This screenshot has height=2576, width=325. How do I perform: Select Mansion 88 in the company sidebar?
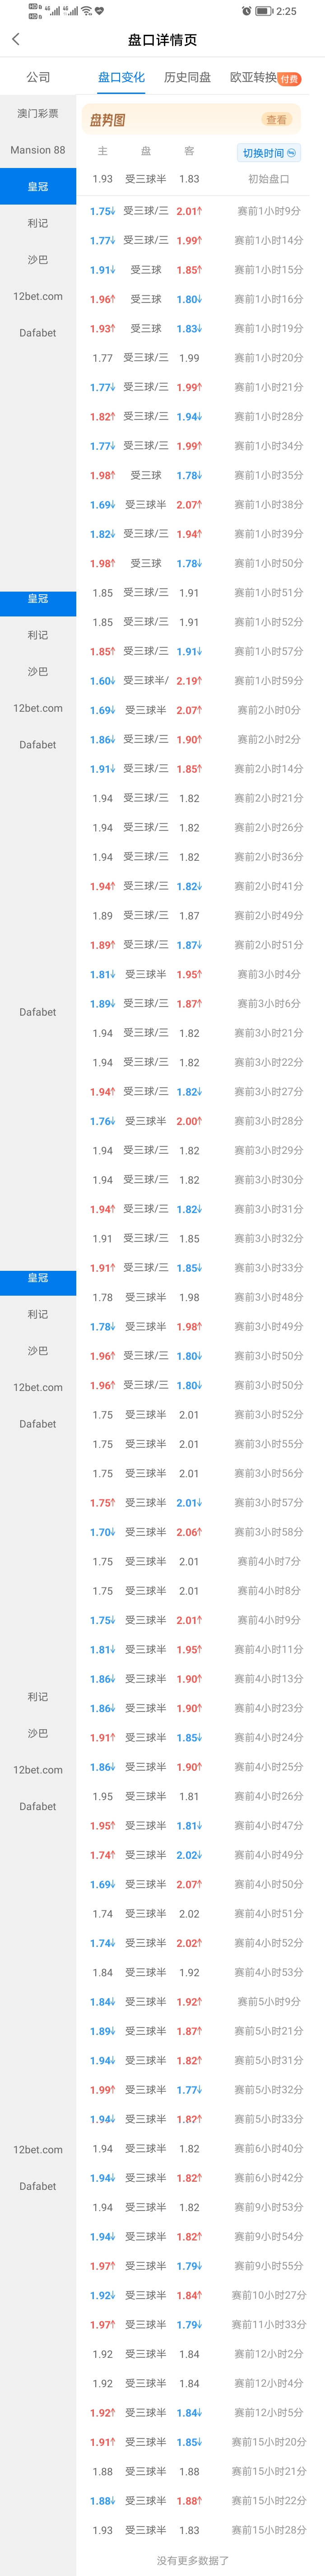38,150
